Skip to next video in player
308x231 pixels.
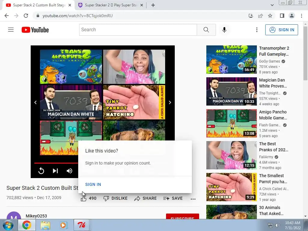55,171
